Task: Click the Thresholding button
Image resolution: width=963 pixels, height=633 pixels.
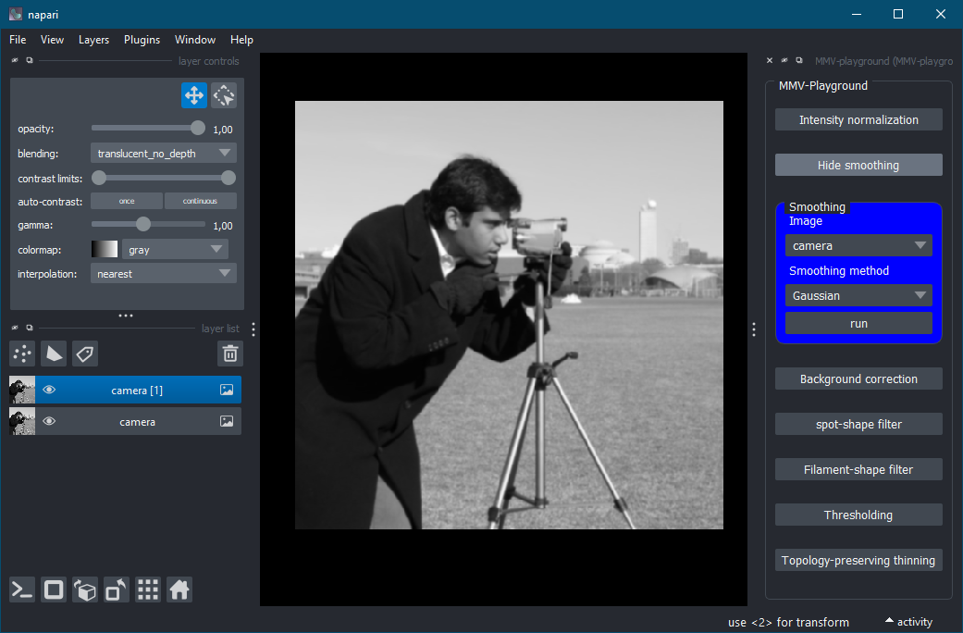Action: (858, 515)
